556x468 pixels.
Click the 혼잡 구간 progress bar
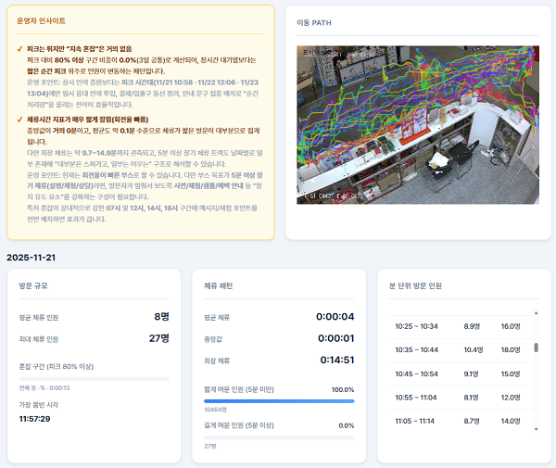(94, 379)
